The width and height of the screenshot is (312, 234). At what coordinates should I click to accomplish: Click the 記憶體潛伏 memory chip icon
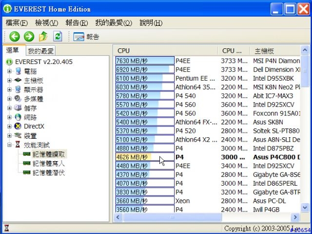(26, 172)
